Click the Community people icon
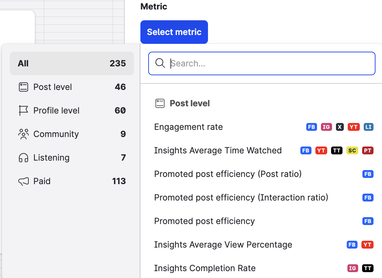The width and height of the screenshot is (382, 278). click(24, 134)
